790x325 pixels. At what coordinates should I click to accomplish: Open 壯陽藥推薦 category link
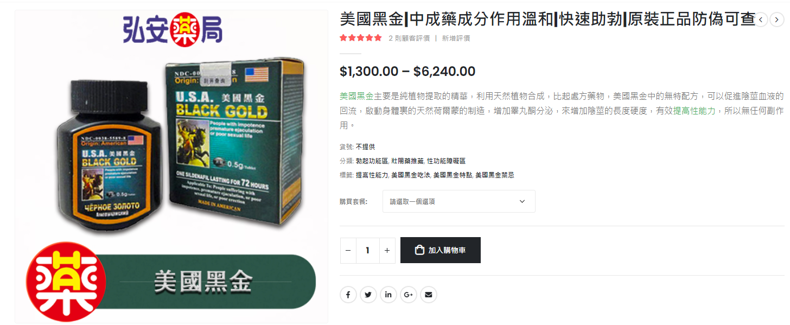pos(407,161)
